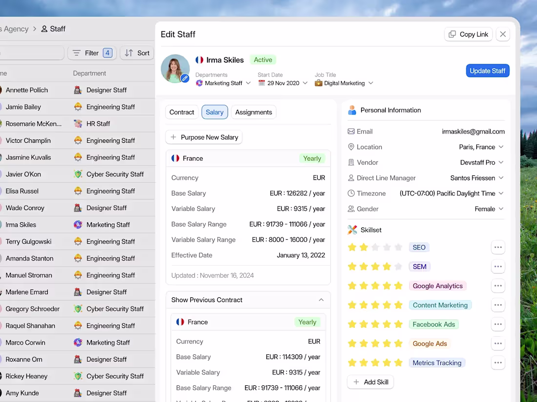Open the options menu beside Google Analytics skill
The height and width of the screenshot is (402, 537).
[x=498, y=286]
